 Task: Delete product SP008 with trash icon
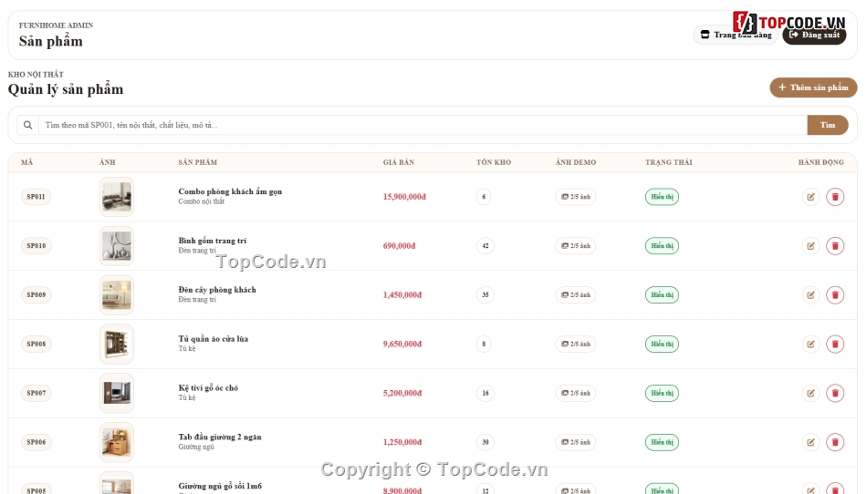[x=835, y=344]
